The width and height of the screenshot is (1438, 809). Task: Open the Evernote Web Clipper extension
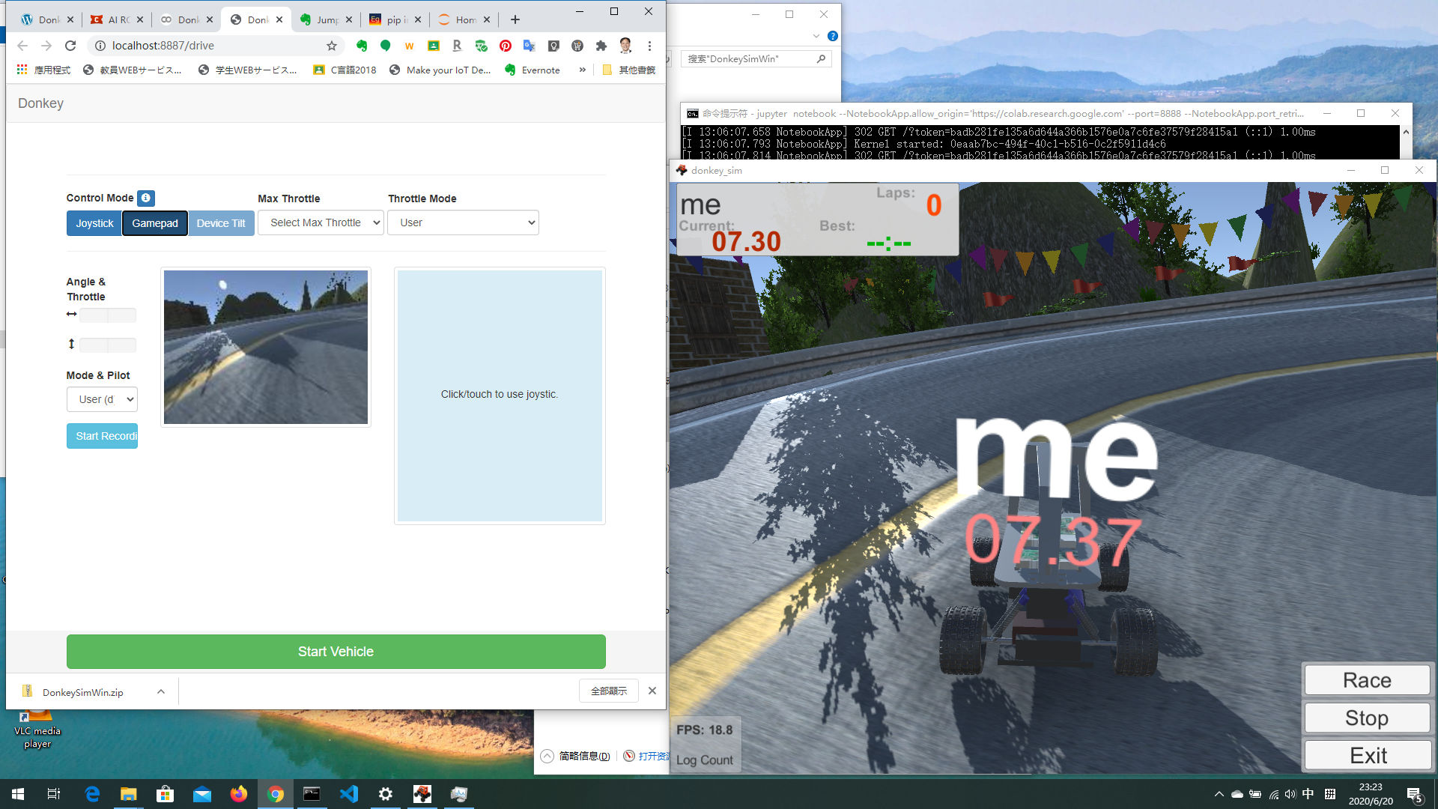(362, 46)
